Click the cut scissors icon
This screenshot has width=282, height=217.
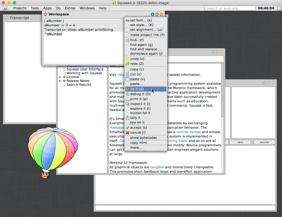(127, 74)
